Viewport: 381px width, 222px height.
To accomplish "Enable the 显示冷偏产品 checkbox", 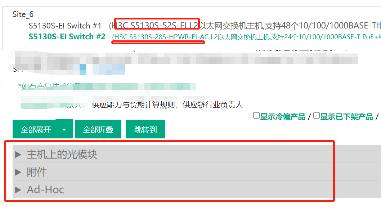I will tap(256, 115).
